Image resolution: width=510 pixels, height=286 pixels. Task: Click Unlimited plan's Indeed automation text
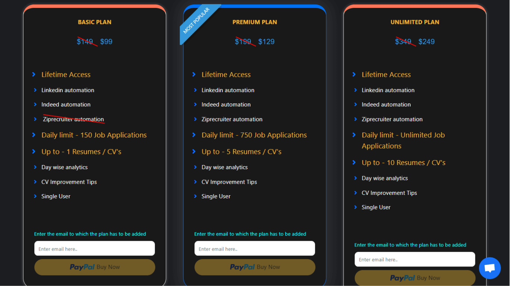point(386,105)
